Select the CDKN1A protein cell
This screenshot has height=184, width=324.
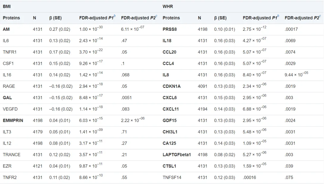pyautogui.click(x=172, y=86)
